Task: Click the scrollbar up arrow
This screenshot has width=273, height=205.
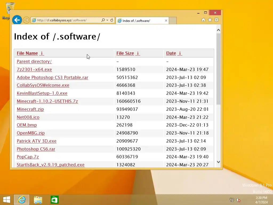Action: [219, 30]
